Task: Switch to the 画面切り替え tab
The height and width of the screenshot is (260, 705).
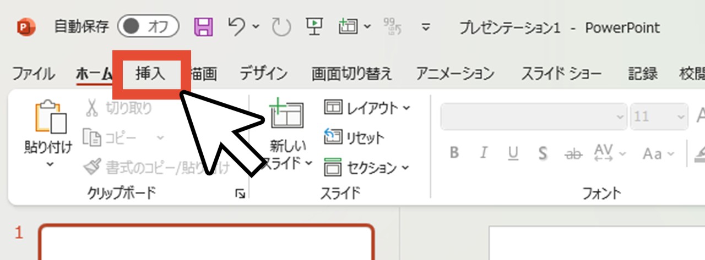Action: [x=352, y=74]
